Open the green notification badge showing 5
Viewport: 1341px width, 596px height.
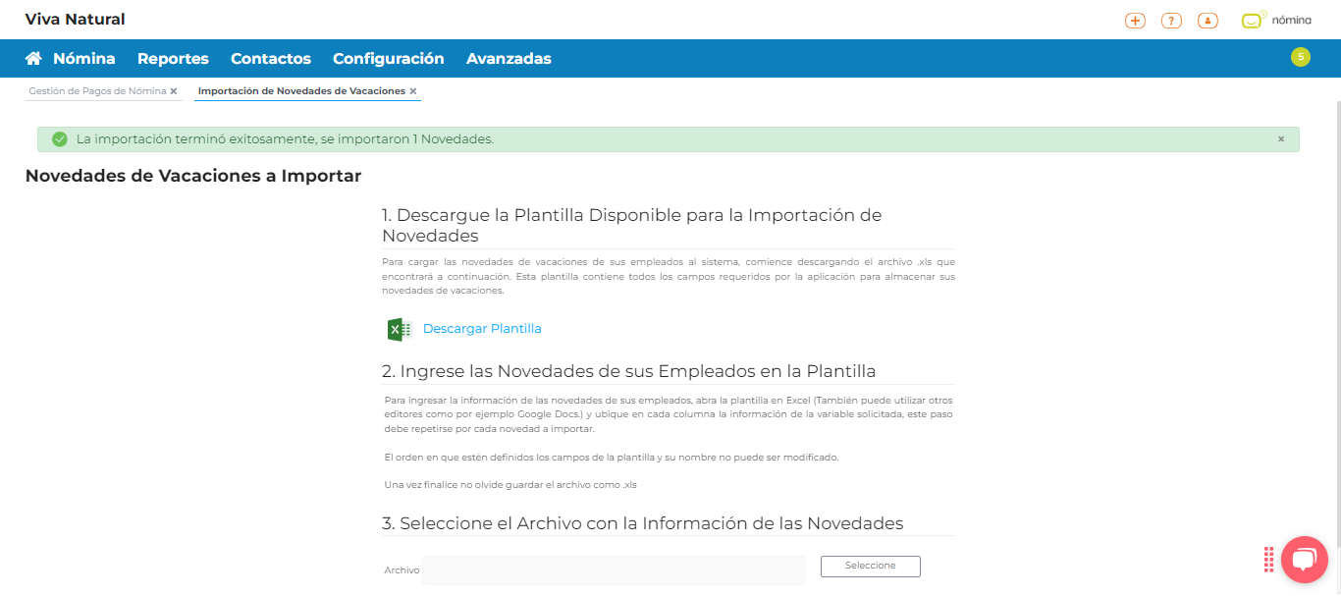pyautogui.click(x=1301, y=57)
